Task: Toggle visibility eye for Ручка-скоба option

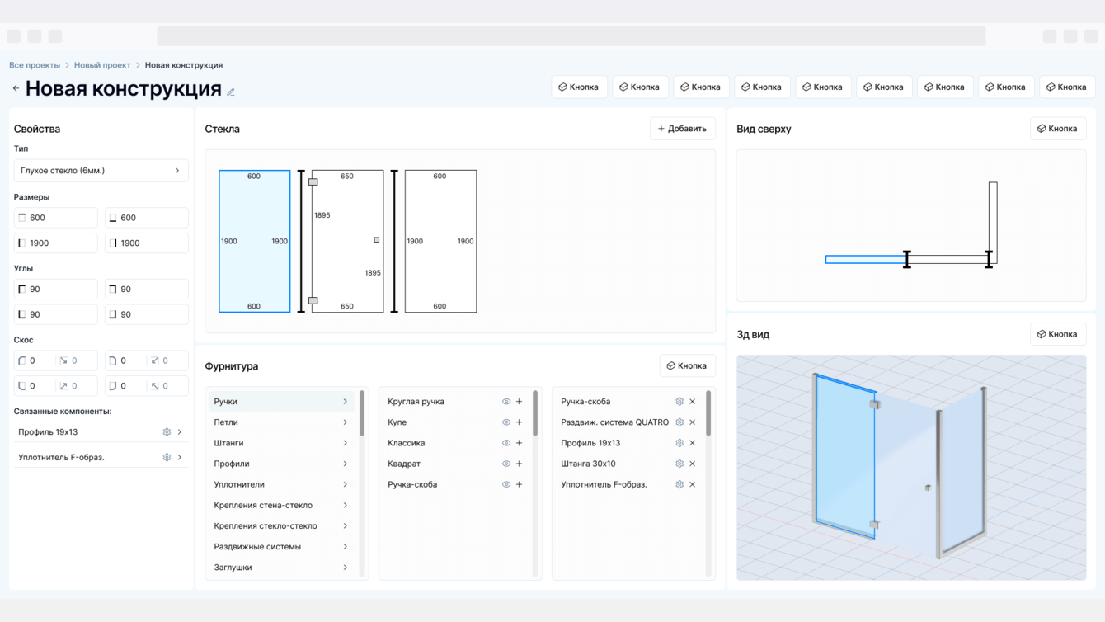Action: pos(506,484)
